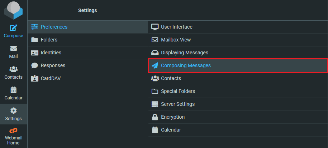Click the Settings gear icon
Screen dimensions: 328x148
14,111
